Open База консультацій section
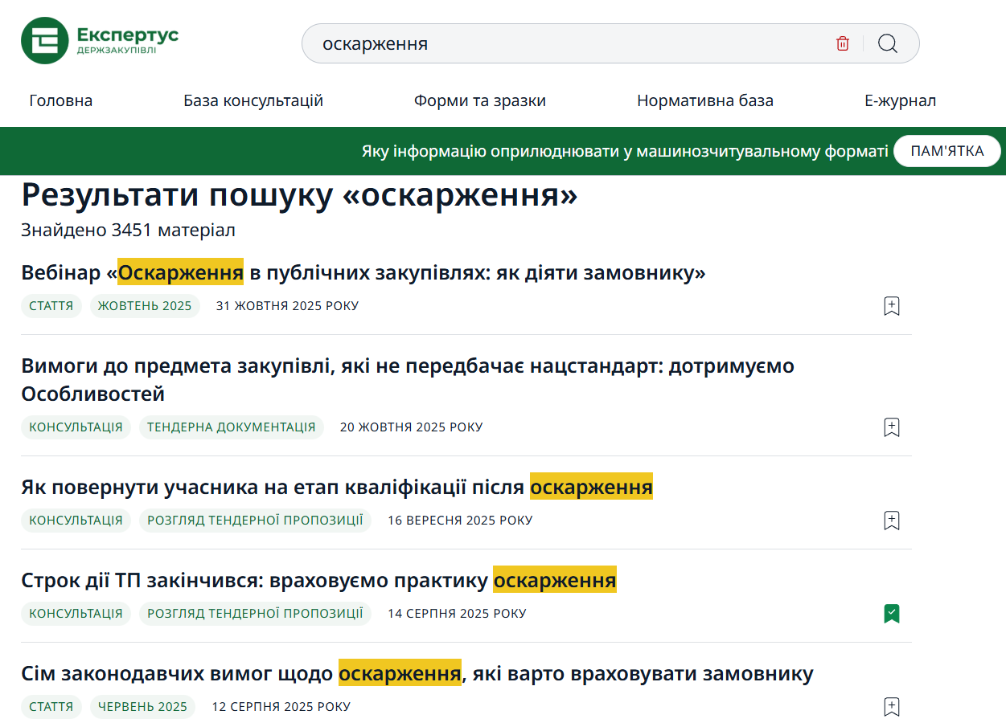Image resolution: width=1006 pixels, height=727 pixels. [253, 100]
